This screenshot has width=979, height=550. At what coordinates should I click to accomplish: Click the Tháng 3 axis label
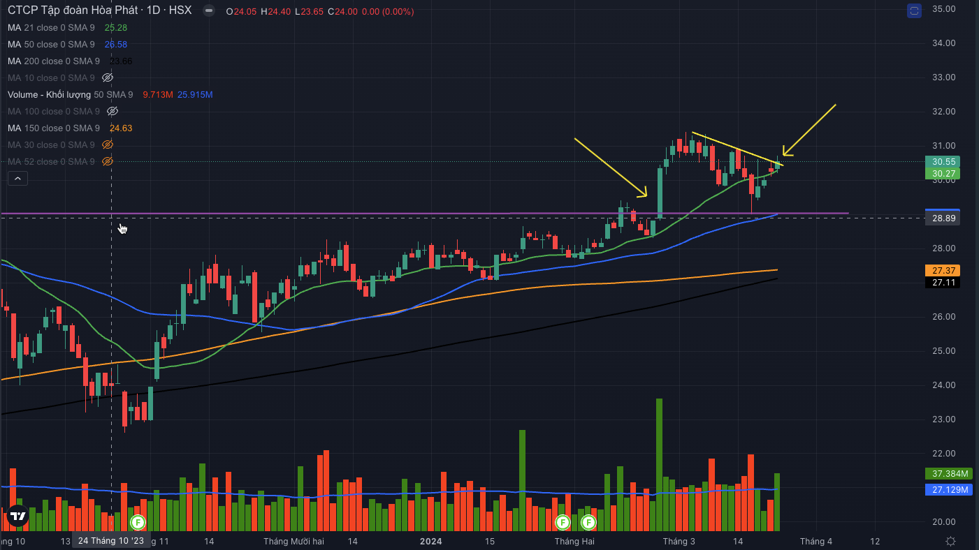point(679,541)
